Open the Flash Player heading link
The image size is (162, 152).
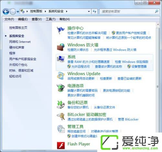point(79,144)
